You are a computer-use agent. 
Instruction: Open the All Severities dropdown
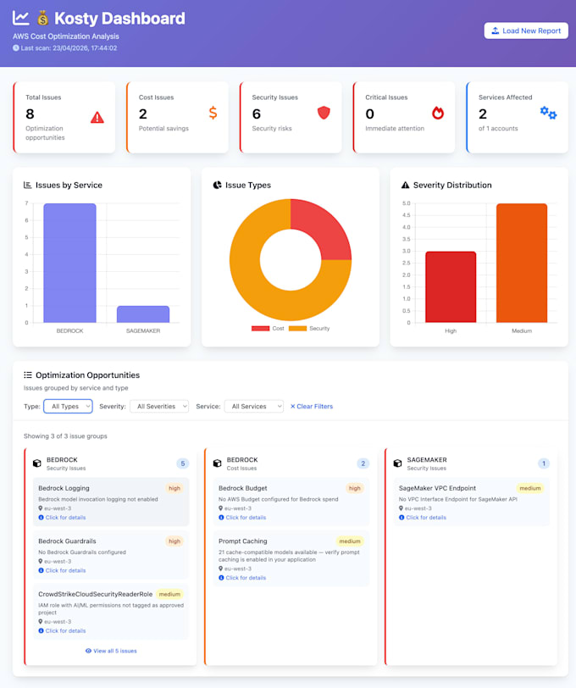click(x=159, y=407)
